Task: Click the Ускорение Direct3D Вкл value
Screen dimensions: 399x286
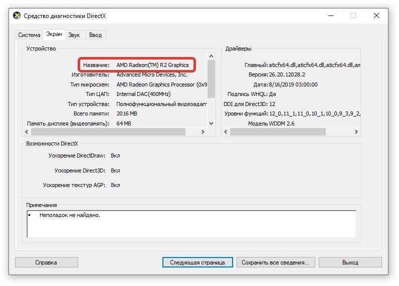Action: click(115, 170)
